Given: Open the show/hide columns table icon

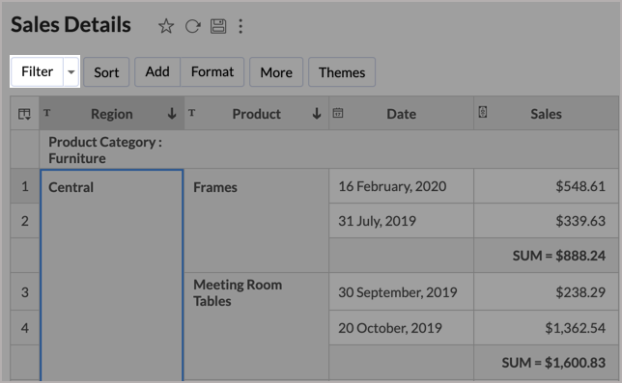Looking at the screenshot, I should (24, 114).
